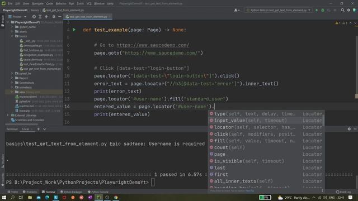
Task: Select input_value completion suggestion
Action: click(x=266, y=121)
